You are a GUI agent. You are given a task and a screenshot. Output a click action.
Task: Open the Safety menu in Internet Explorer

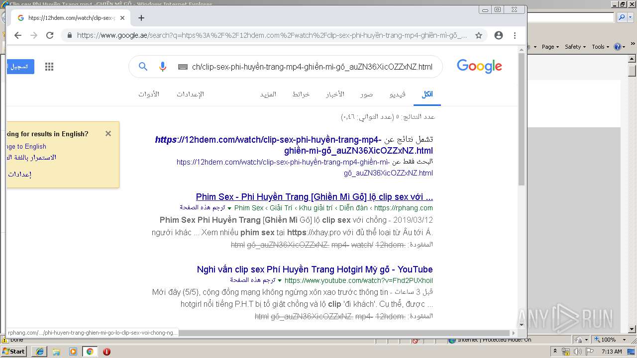(x=575, y=47)
